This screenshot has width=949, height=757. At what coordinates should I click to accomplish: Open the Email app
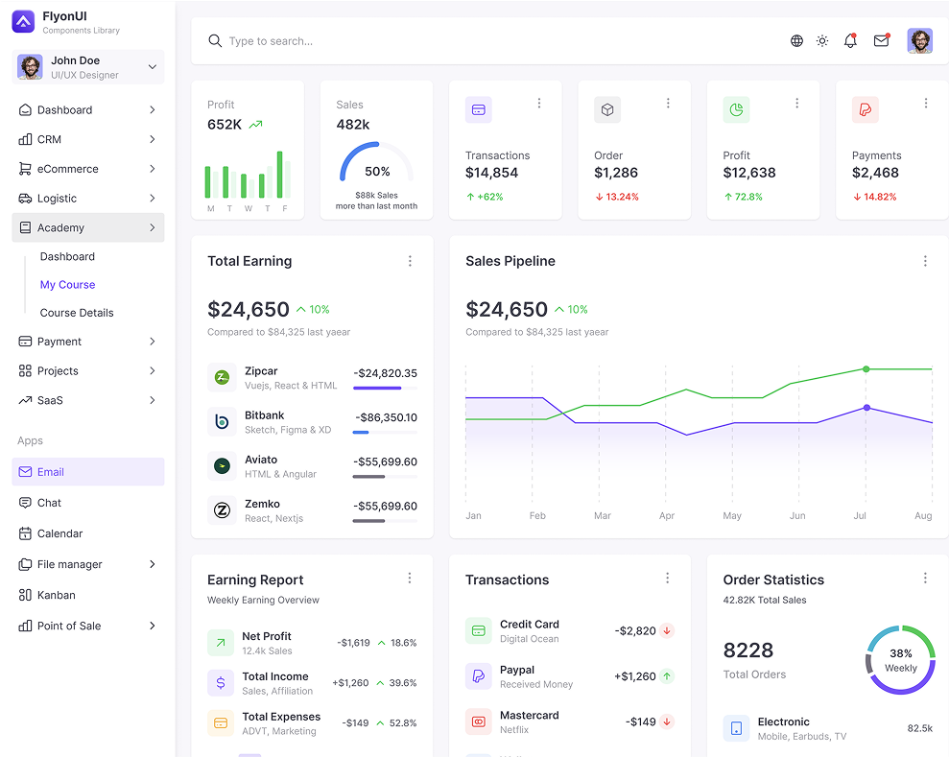pyautogui.click(x=87, y=471)
